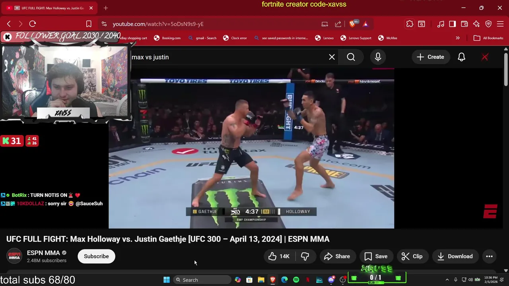This screenshot has width=509, height=286.
Task: Open the Brave main hamburger menu
Action: tap(500, 24)
